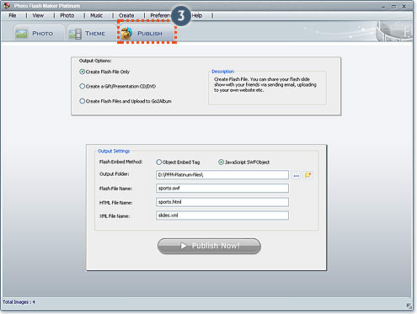This screenshot has width=417, height=314.
Task: Open output folder via yellow folder icon
Action: (308, 175)
